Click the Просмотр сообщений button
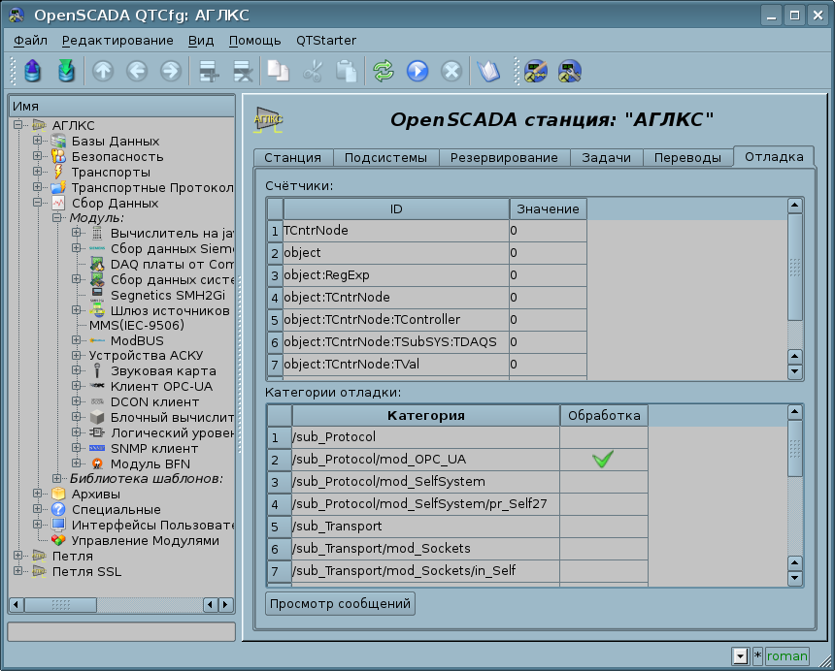 [340, 604]
